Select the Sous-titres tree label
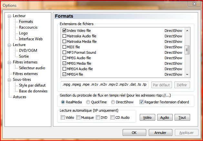203x141 pixels. (x=22, y=80)
